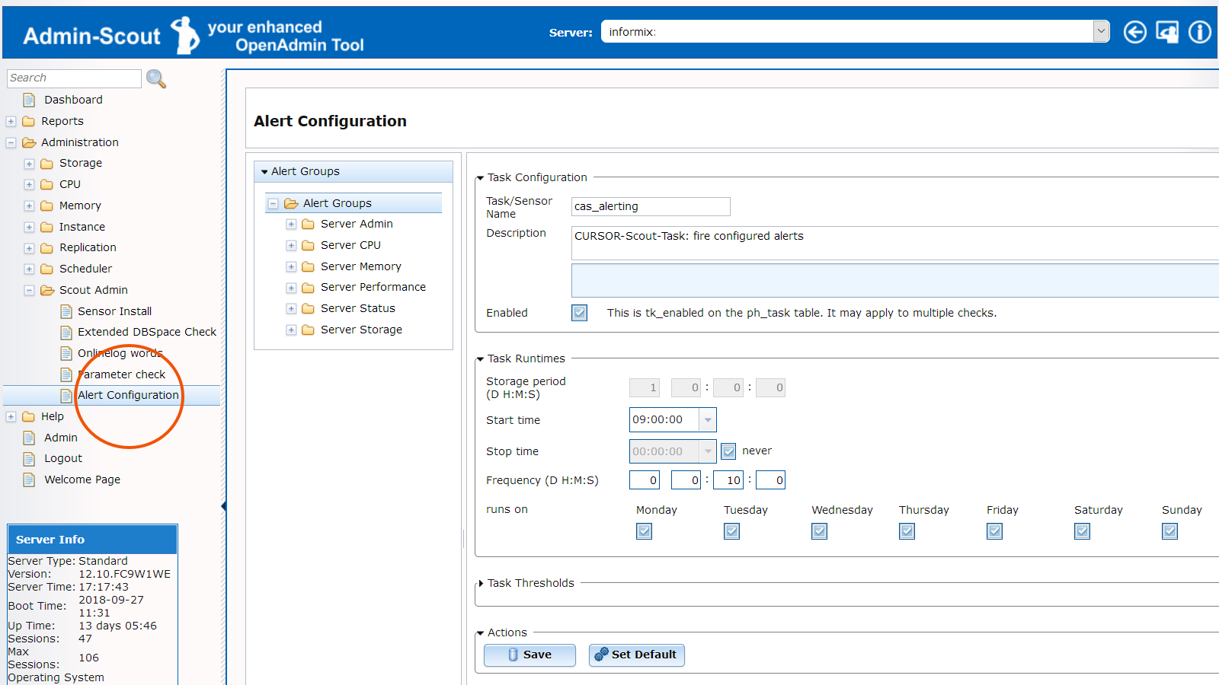The height and width of the screenshot is (685, 1219).
Task: Collapse the Administration tree node
Action: point(11,142)
